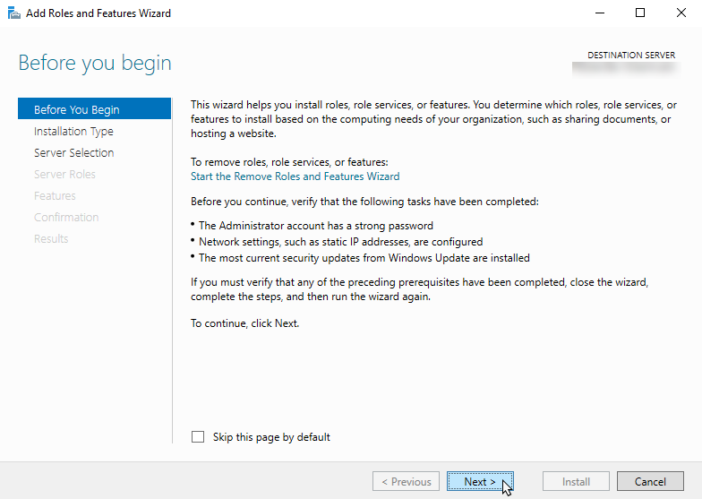702x499 pixels.
Task: Click Next to continue the wizard
Action: pyautogui.click(x=480, y=482)
